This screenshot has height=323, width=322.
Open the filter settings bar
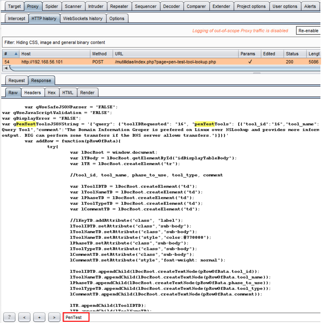click(126, 42)
